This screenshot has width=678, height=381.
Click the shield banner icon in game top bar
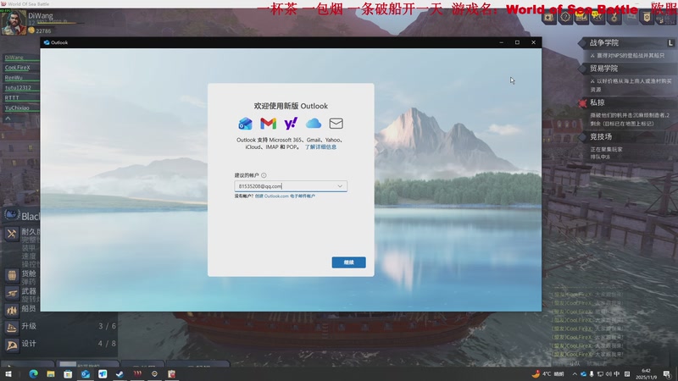pyautogui.click(x=647, y=17)
